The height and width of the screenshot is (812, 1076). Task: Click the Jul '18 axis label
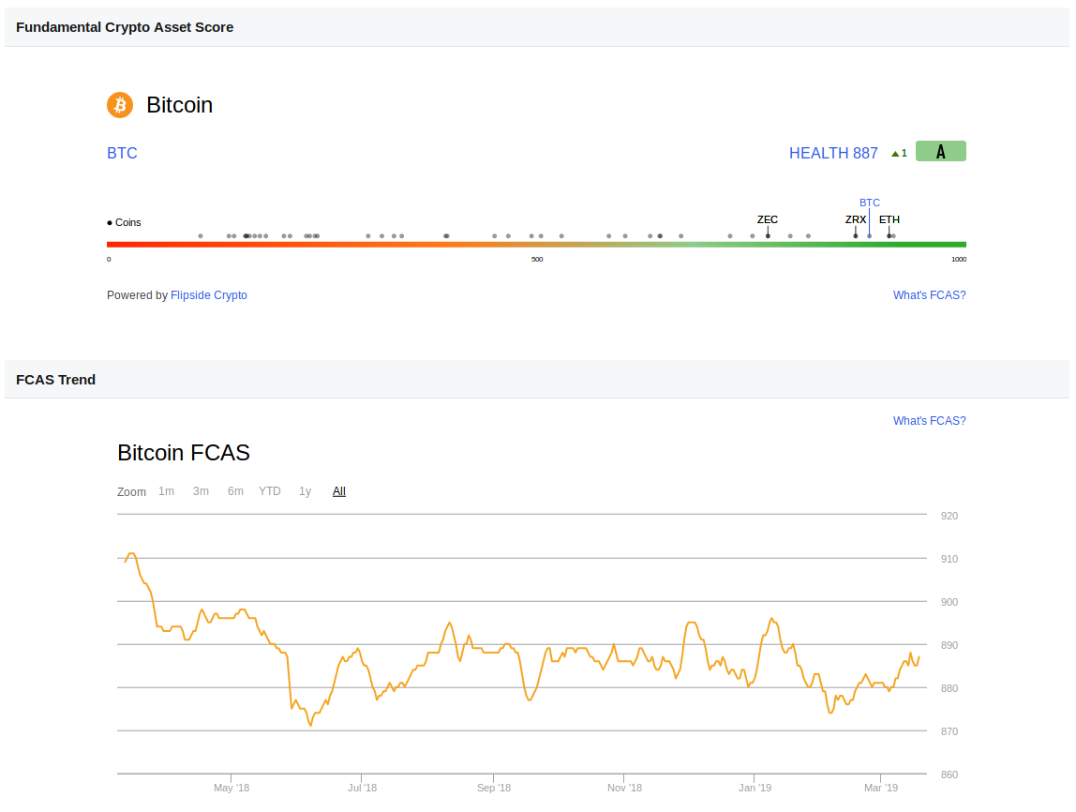click(x=362, y=788)
